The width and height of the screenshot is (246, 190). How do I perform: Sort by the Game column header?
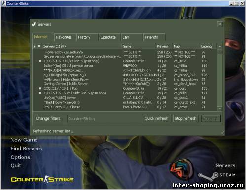click(x=139, y=46)
